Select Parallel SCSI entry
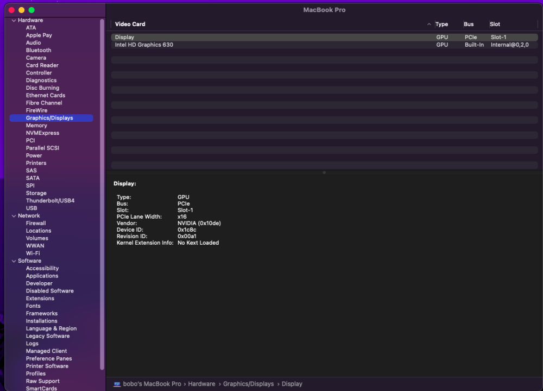The image size is (543, 391). (42, 148)
